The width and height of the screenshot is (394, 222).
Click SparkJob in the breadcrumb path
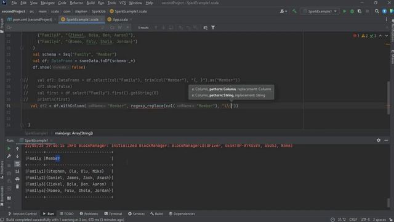(98, 11)
